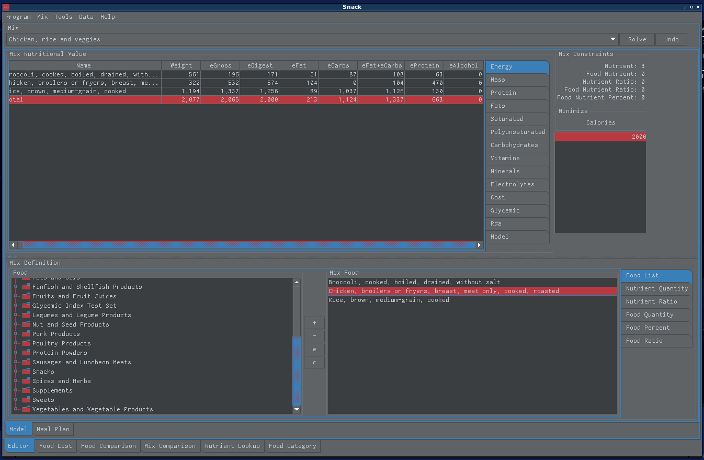Open the mix selection dropdown
This screenshot has width=704, height=460.
point(612,39)
